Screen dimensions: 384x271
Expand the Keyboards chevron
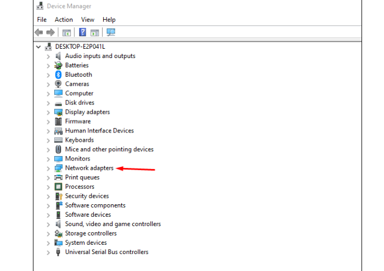tap(48, 141)
